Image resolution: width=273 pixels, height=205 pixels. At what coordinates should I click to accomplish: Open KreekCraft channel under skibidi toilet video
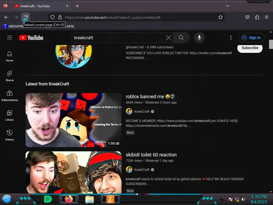pos(142,170)
